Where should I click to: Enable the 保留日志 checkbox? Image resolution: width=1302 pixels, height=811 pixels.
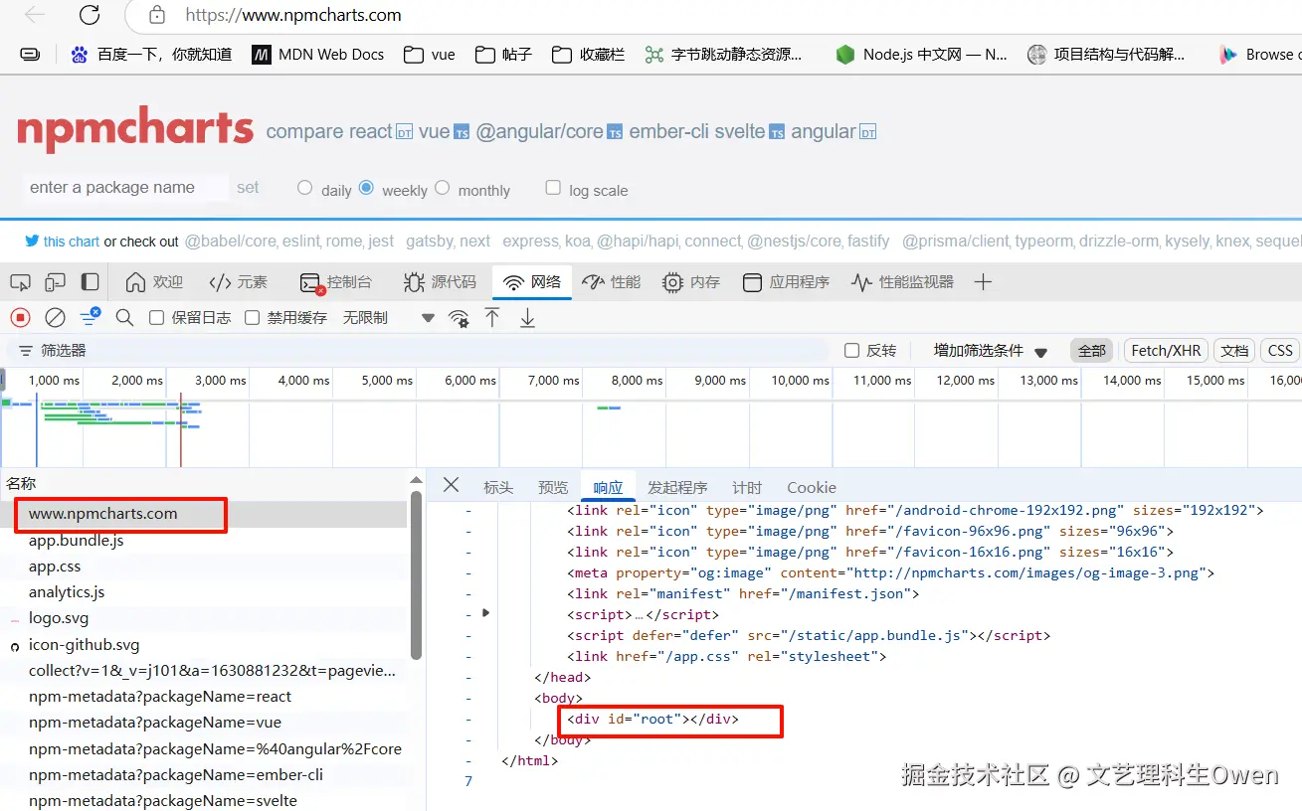(x=156, y=318)
